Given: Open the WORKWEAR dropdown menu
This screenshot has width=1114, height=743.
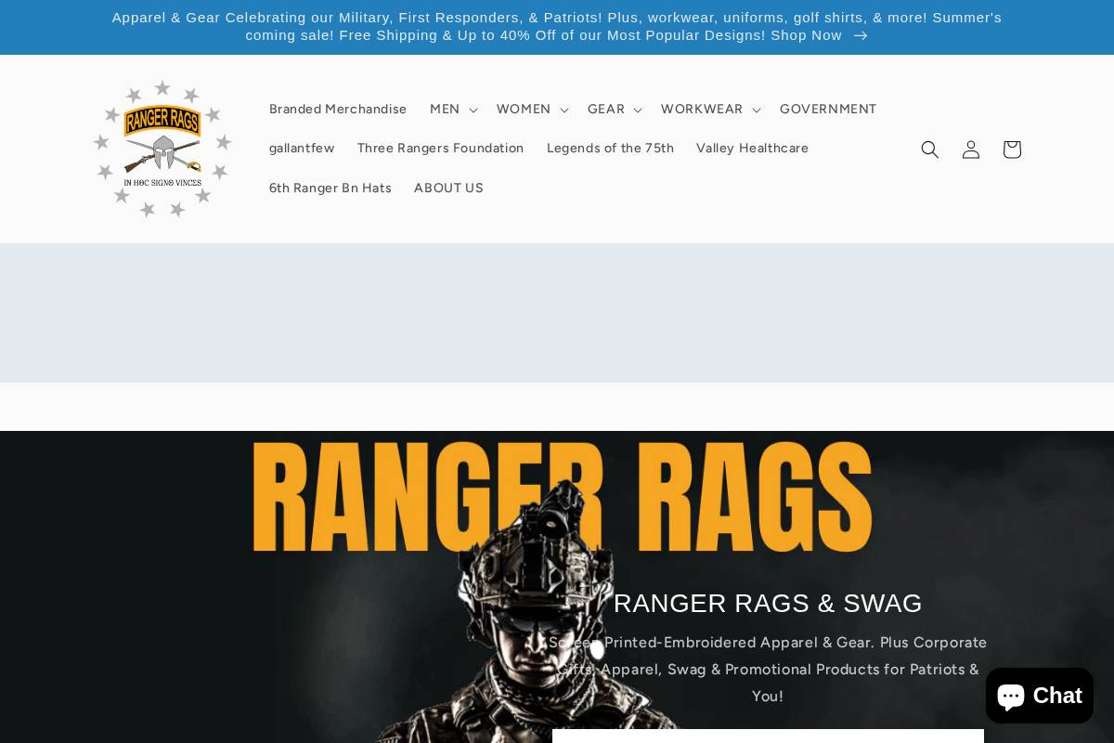Looking at the screenshot, I should (x=709, y=109).
